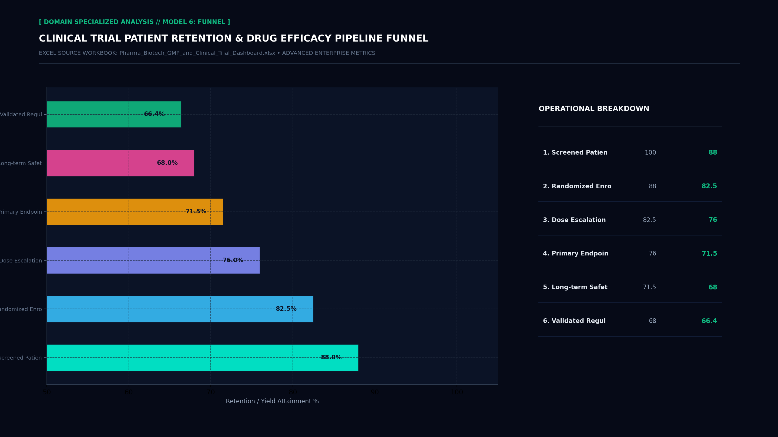Select the green 66.4 value in breakdown
Image resolution: width=778 pixels, height=437 pixels.
(709, 321)
